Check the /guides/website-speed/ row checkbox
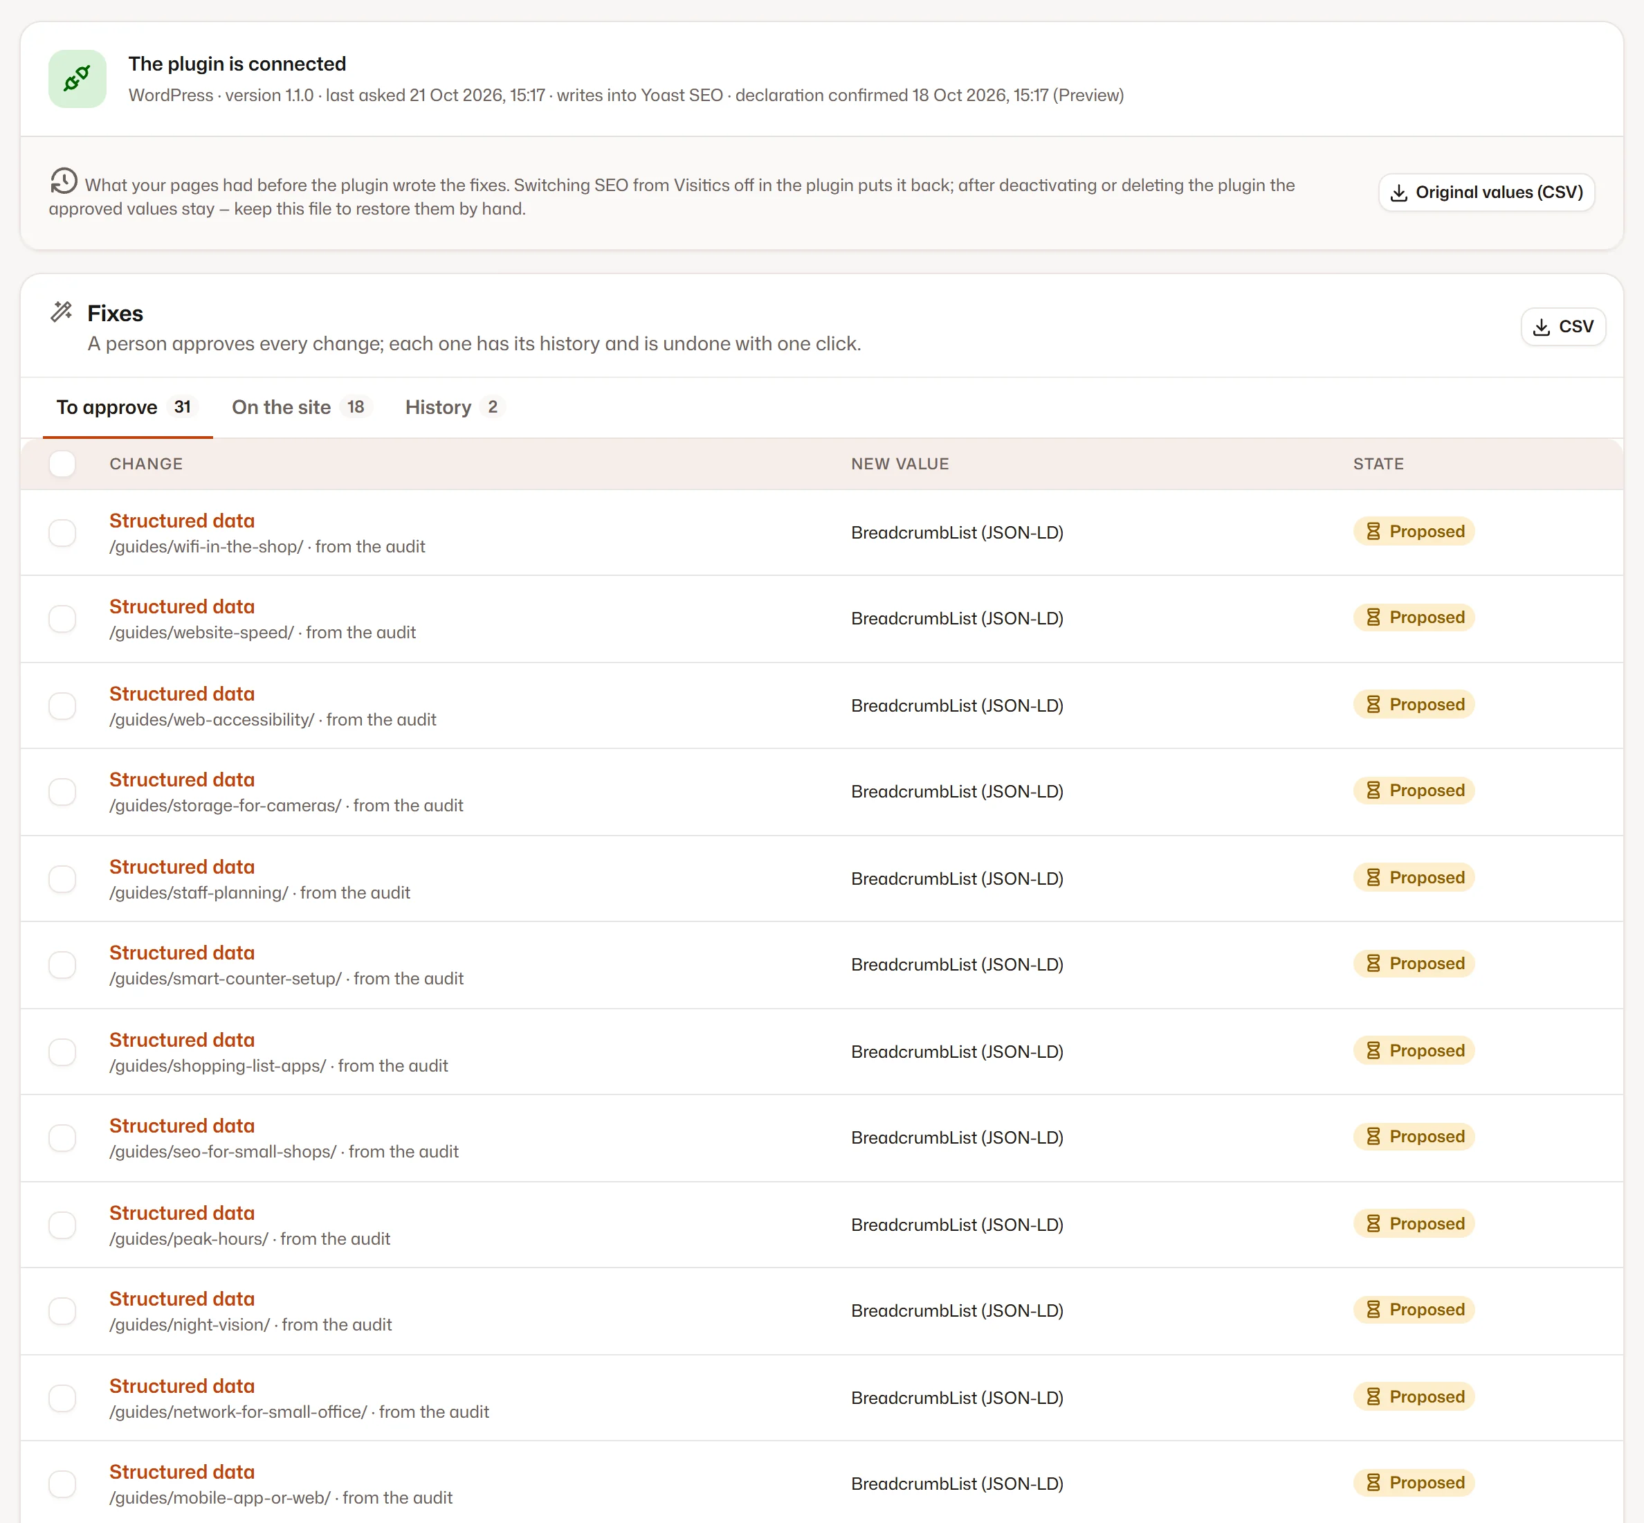The image size is (1644, 1523). tap(62, 619)
